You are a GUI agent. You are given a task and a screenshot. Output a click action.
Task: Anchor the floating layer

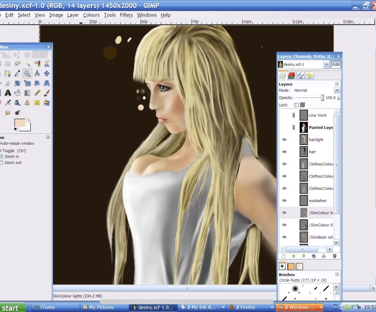[x=324, y=256]
